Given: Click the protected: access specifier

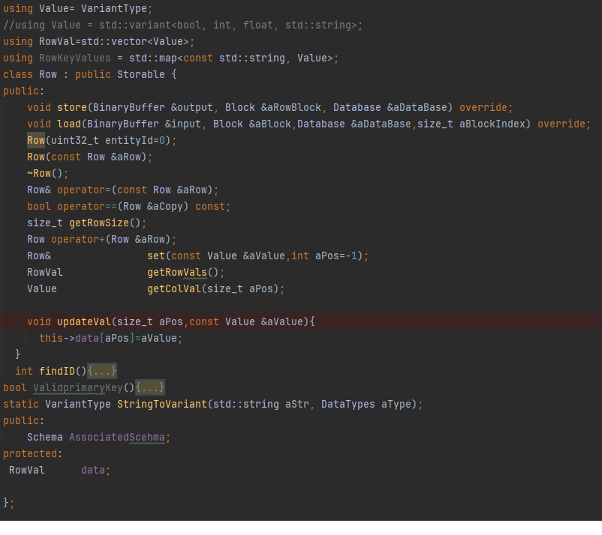Looking at the screenshot, I should [x=32, y=453].
